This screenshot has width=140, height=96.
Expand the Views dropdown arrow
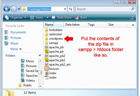click(48, 18)
